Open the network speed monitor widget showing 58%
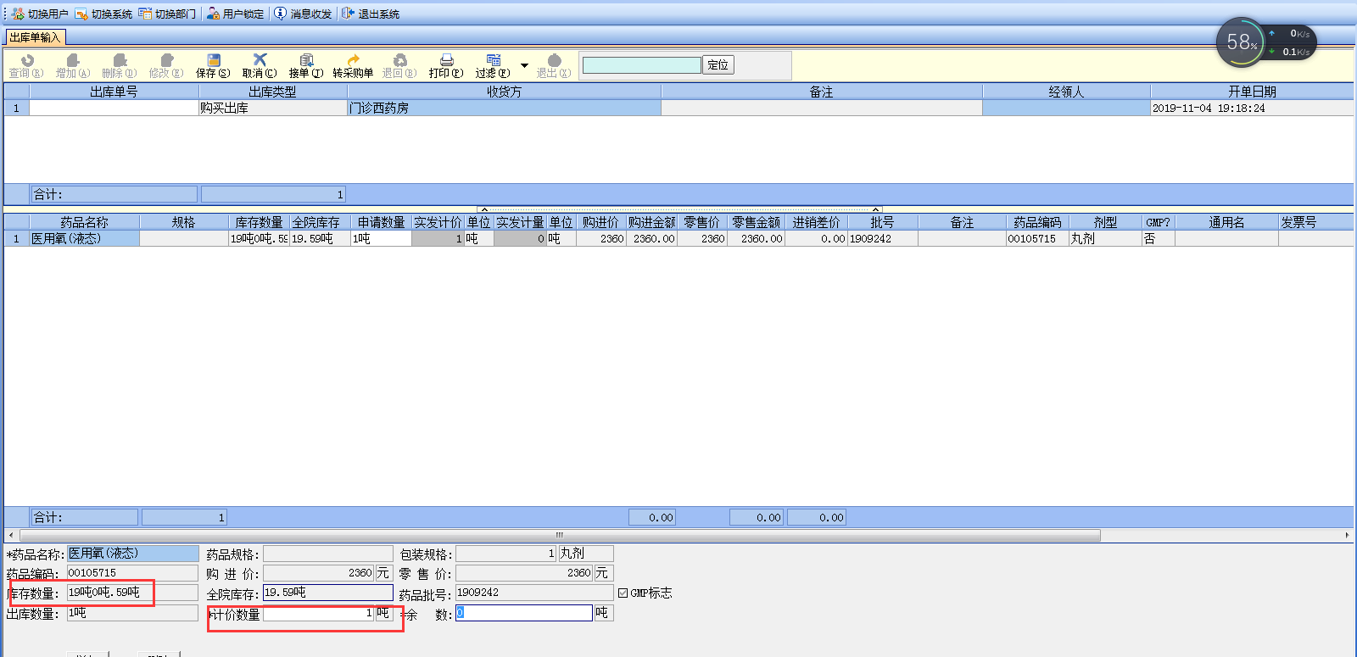The width and height of the screenshot is (1357, 657). (x=1265, y=42)
